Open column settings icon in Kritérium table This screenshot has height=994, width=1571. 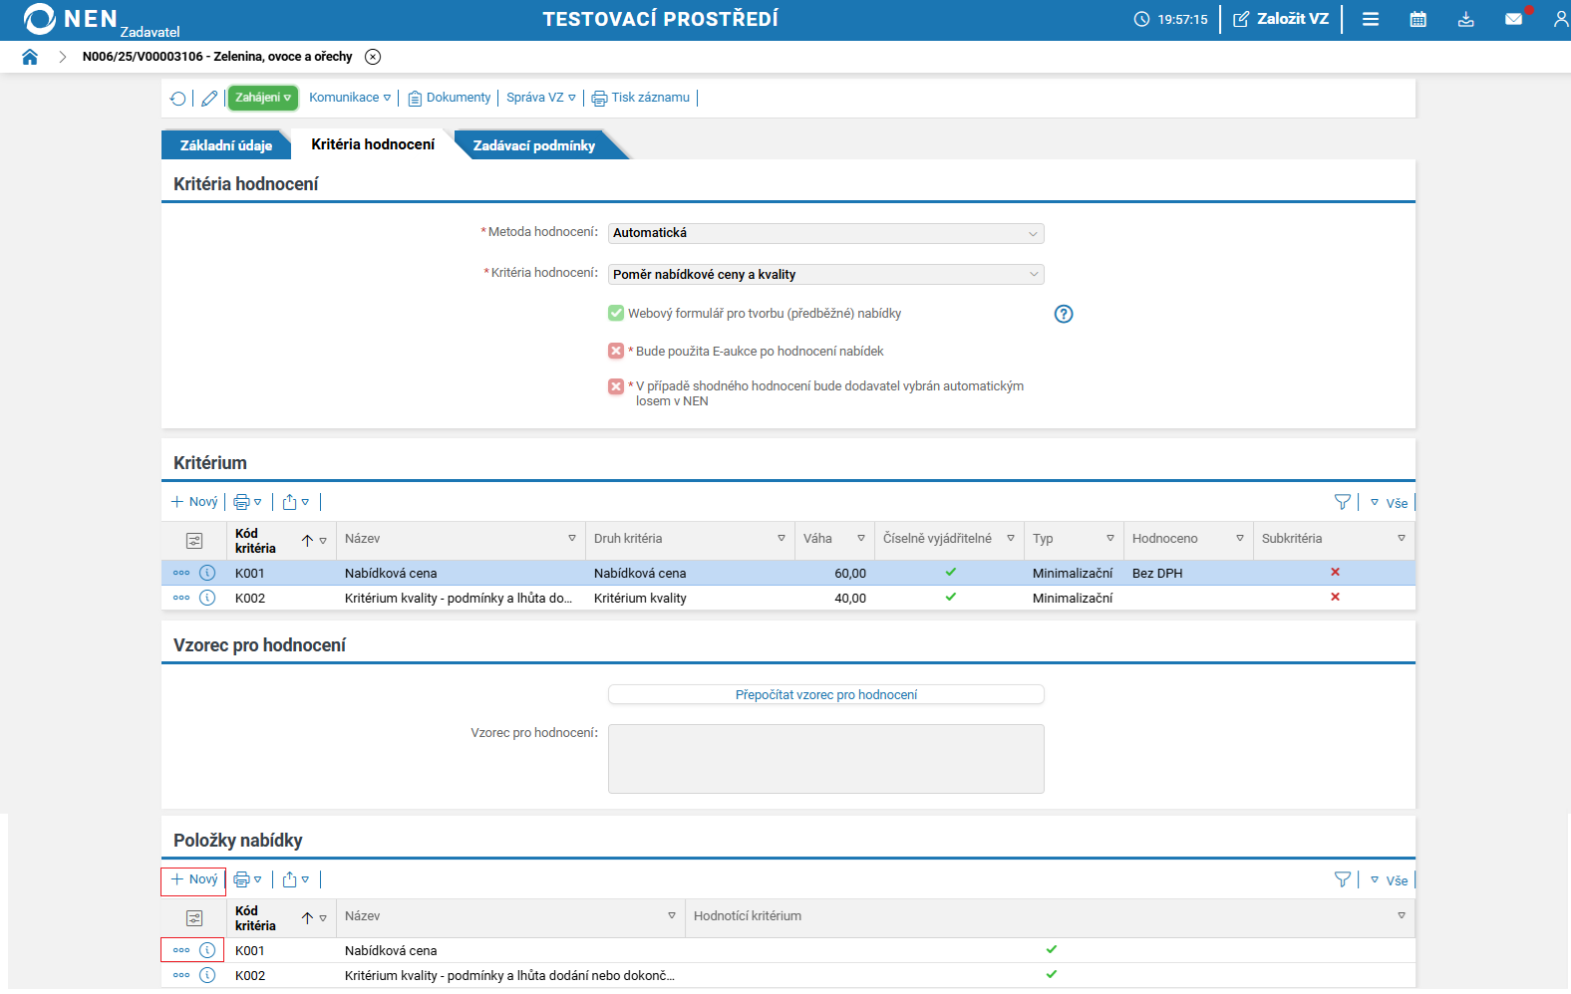coord(194,541)
